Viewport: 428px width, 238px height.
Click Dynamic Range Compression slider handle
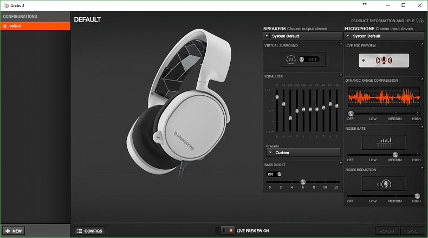(x=351, y=114)
